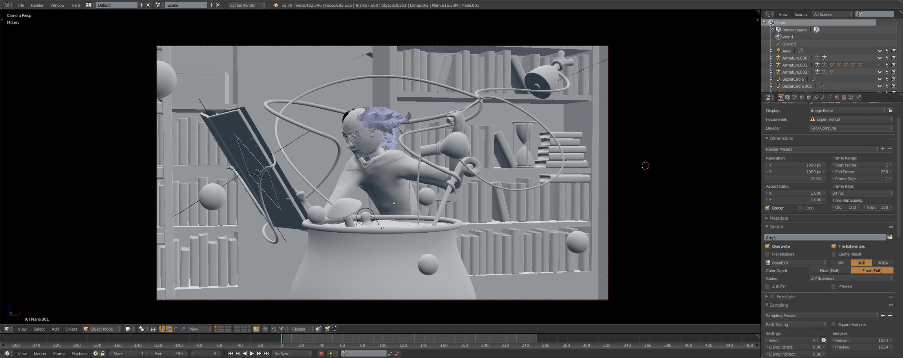Click the OpenGL render animation clapper icon
903x358 pixels.
pos(334,329)
